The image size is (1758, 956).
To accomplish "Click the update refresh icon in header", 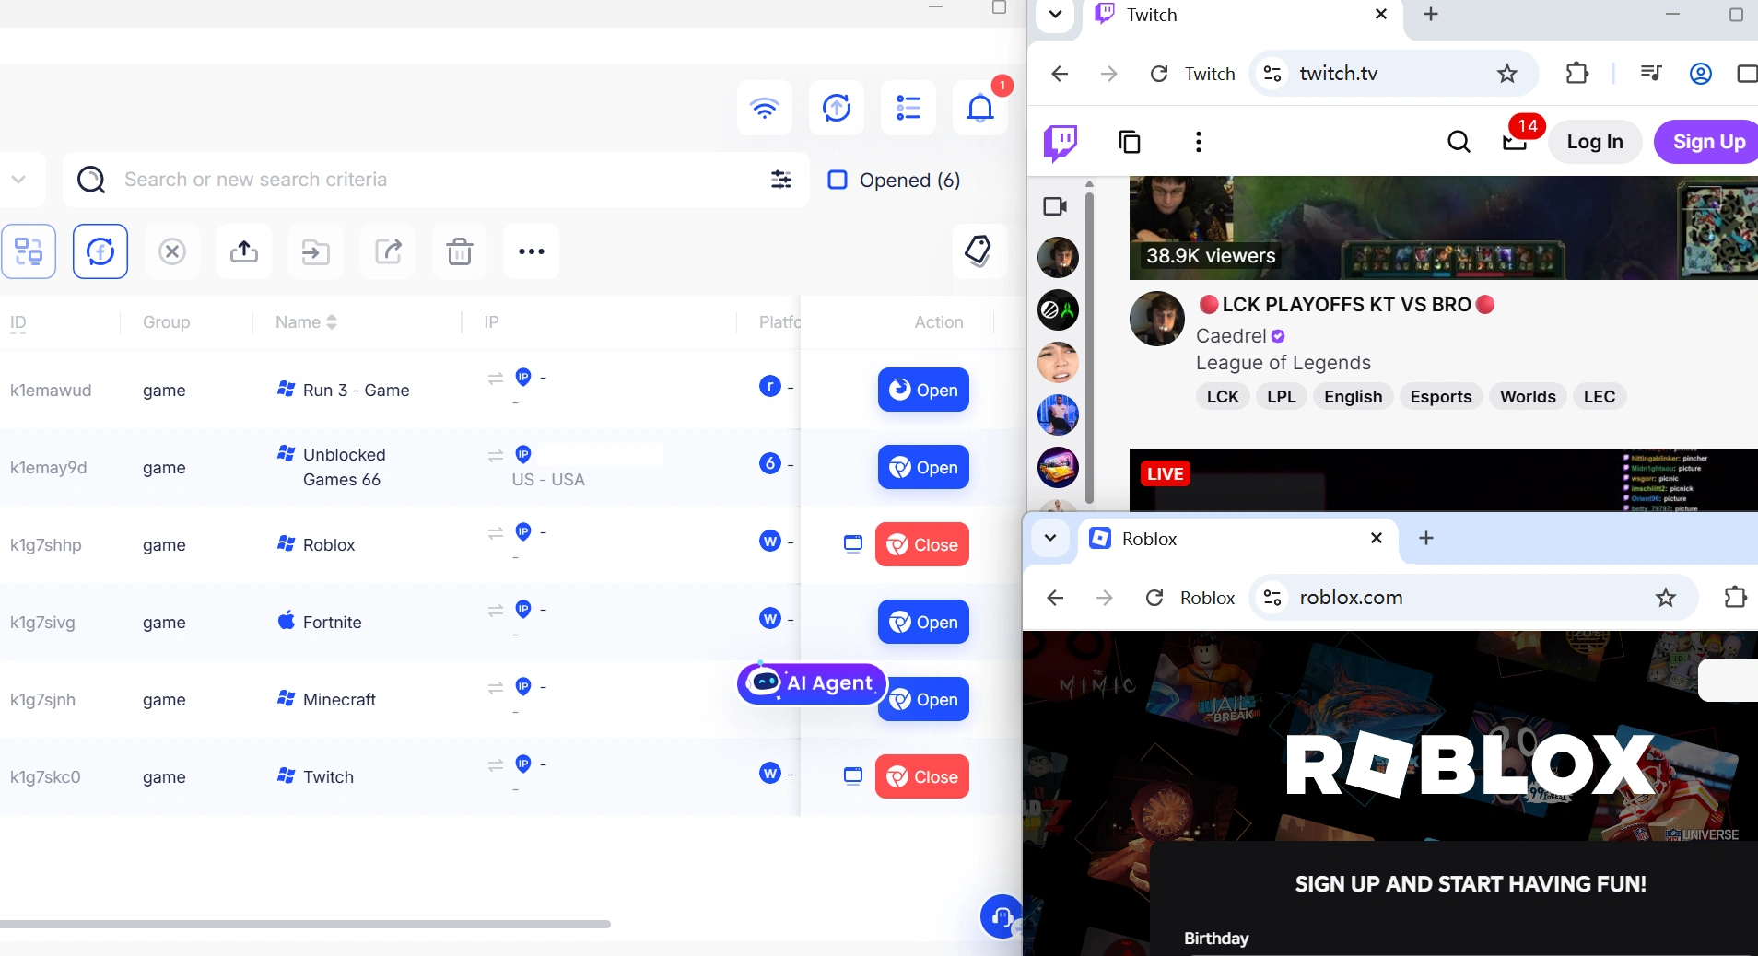I will pyautogui.click(x=837, y=108).
